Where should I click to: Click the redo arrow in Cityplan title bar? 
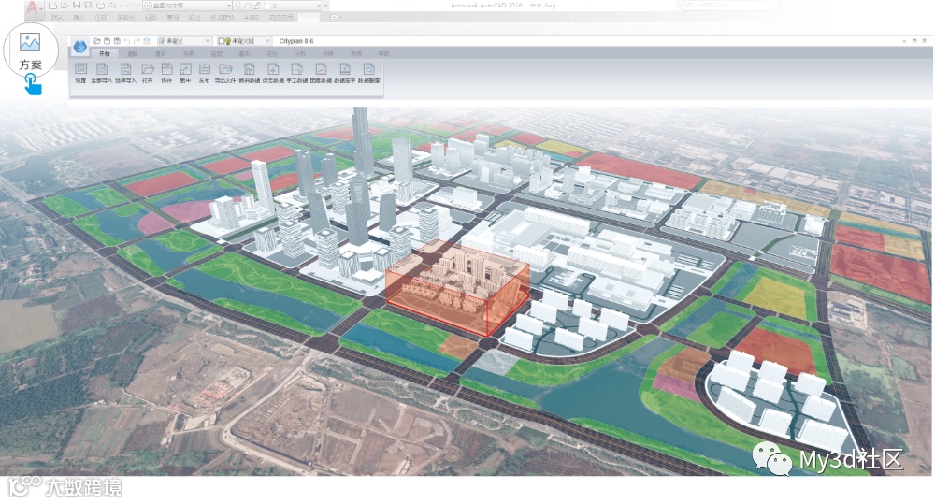[137, 40]
